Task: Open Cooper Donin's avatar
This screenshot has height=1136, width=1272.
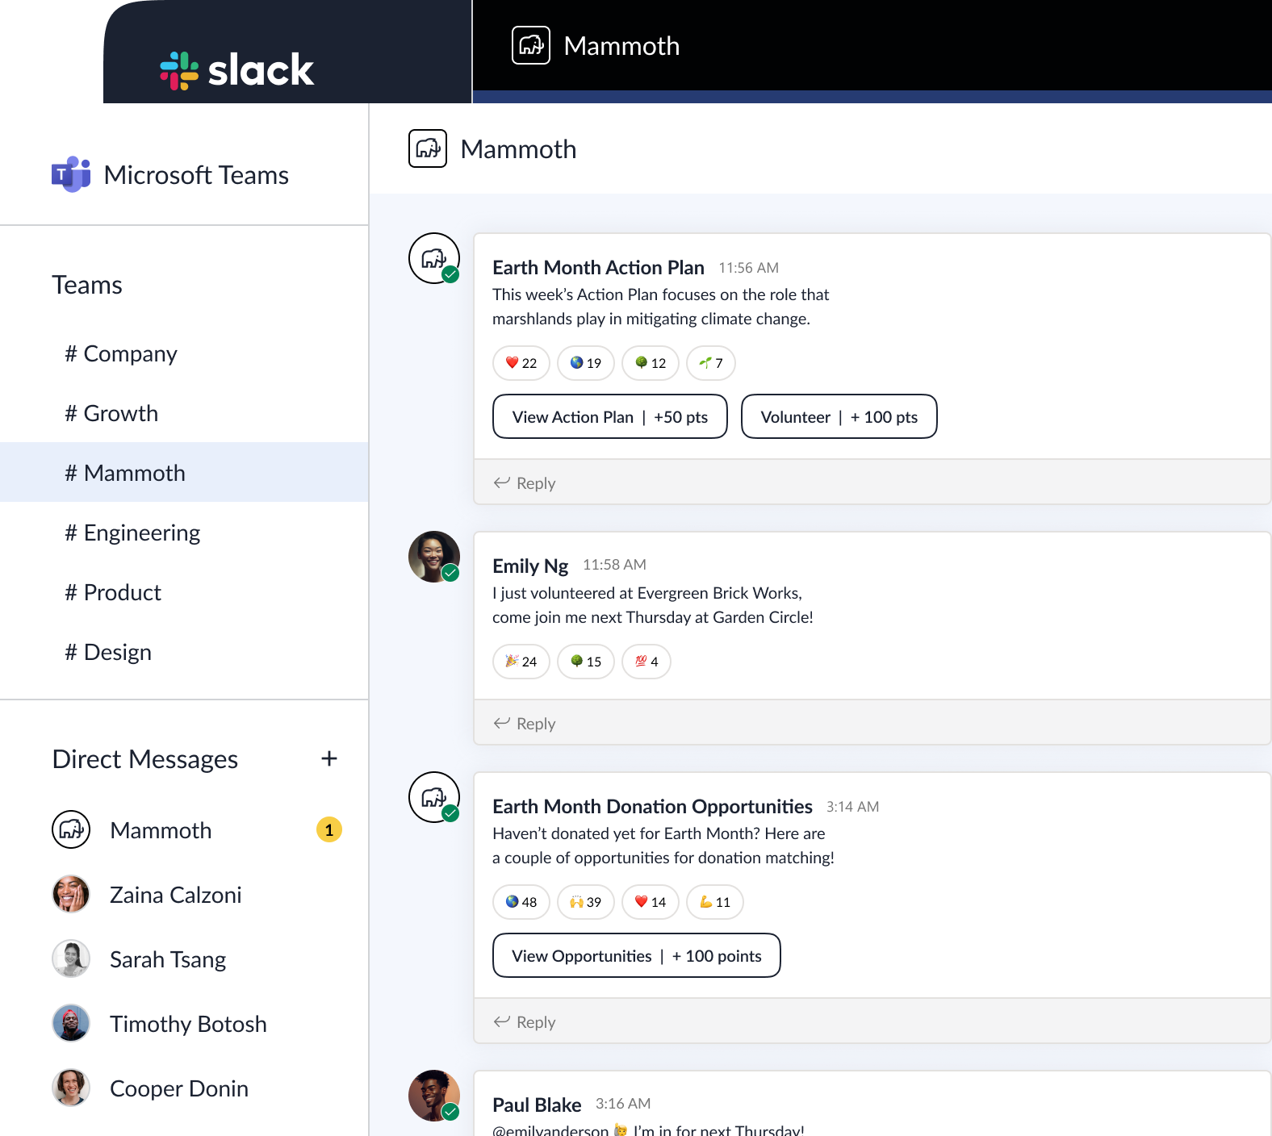Action: [71, 1088]
